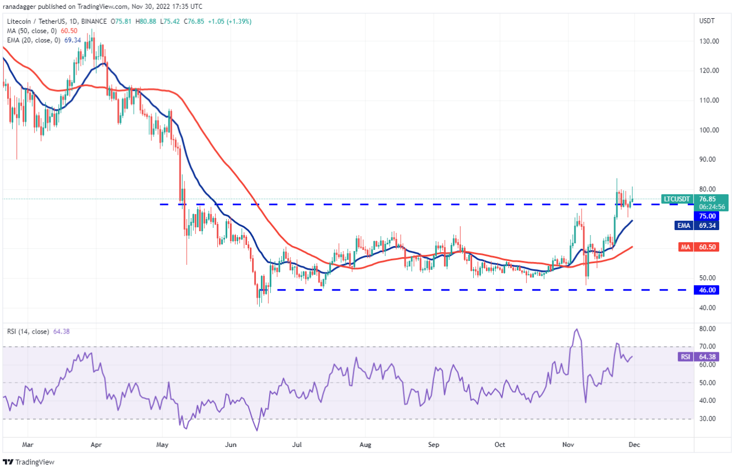Click the 06:24:56 candle countdown timer

pos(711,207)
